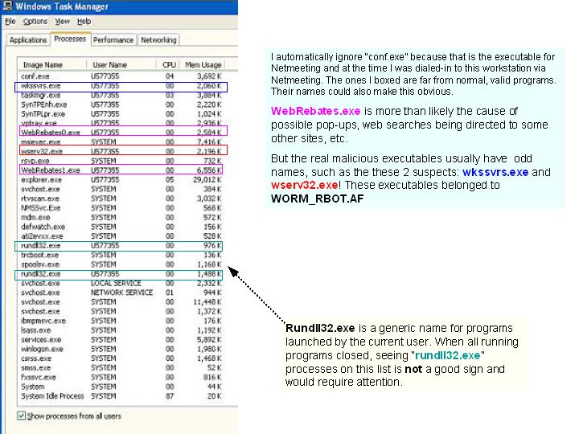
Task: Switch to the Applications tab
Action: [x=28, y=40]
